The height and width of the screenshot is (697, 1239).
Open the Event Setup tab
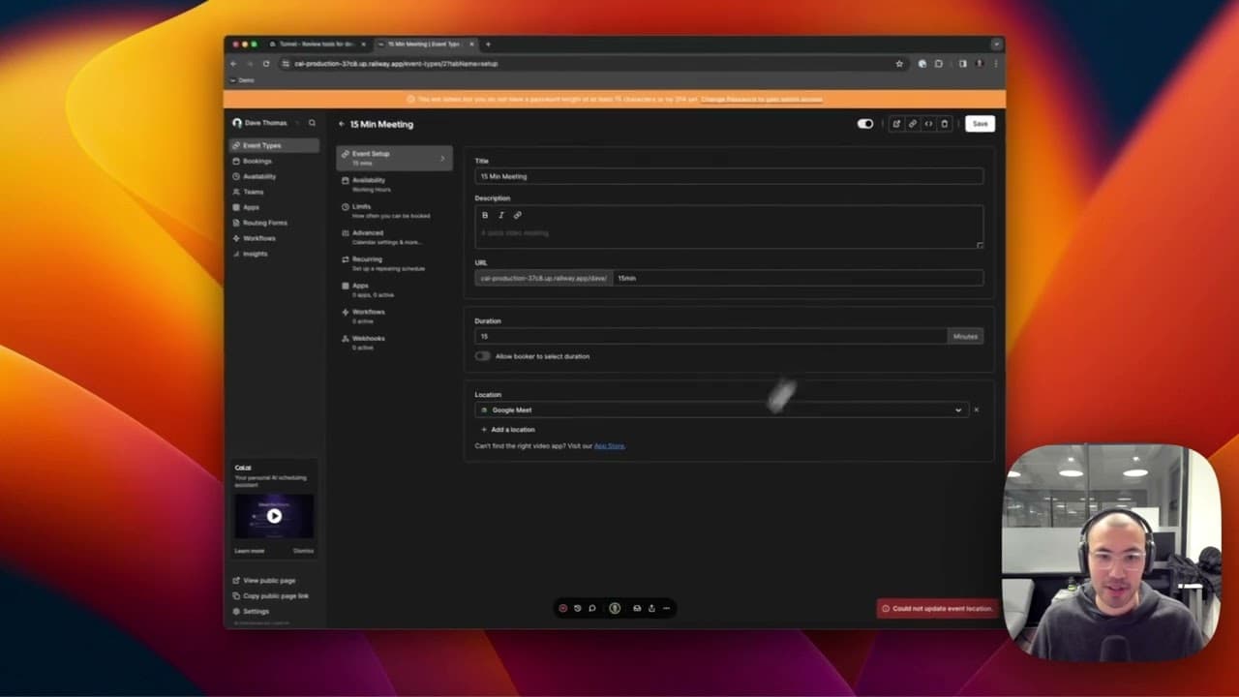point(394,158)
